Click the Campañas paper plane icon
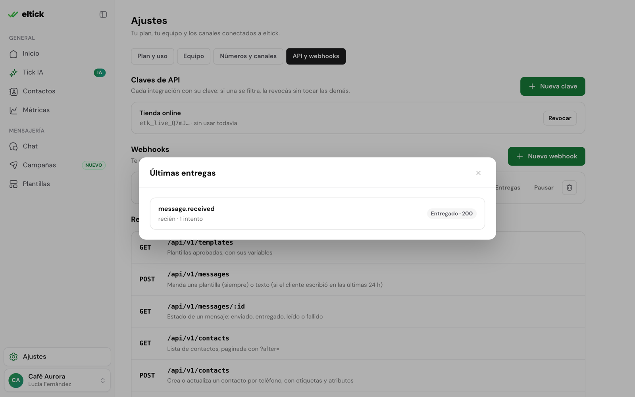Screen dimensions: 635x397 (x=13, y=165)
